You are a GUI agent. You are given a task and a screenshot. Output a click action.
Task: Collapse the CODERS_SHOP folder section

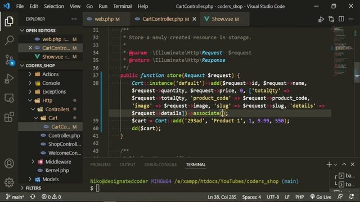coord(50,66)
